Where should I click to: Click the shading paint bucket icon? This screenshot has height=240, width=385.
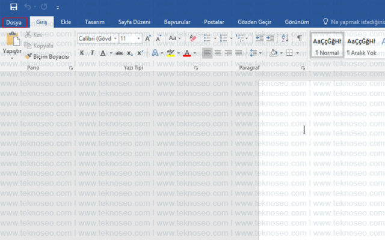274,53
